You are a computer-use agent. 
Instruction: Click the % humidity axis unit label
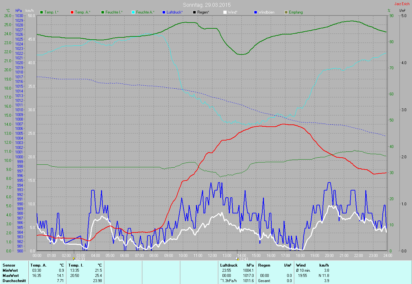[x=389, y=11]
